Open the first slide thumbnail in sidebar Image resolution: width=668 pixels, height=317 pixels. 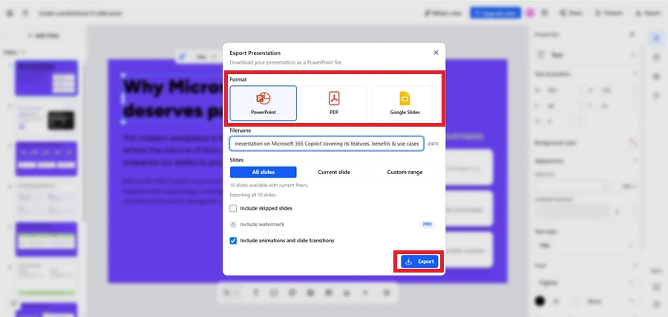pos(47,78)
